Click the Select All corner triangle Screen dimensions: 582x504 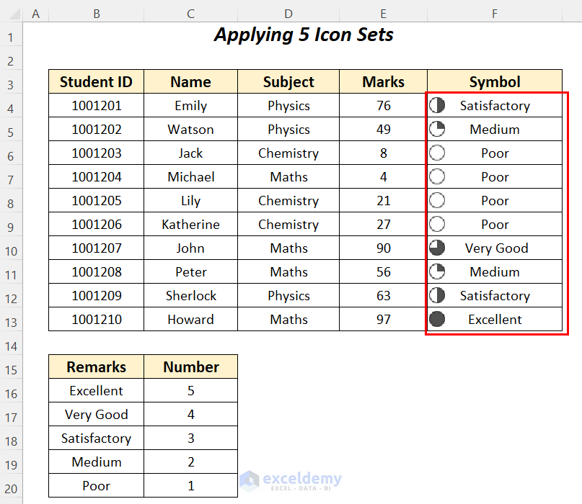(x=11, y=13)
